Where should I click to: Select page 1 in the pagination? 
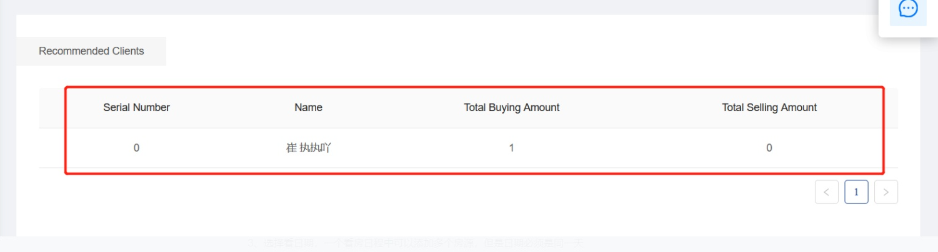(x=856, y=192)
